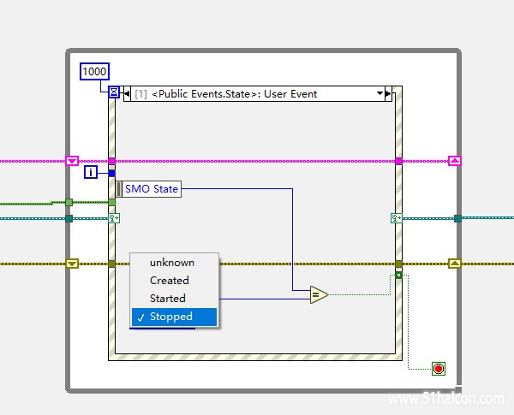The width and height of the screenshot is (514, 415).
Task: Choose Created in the enum list
Action: 174,281
